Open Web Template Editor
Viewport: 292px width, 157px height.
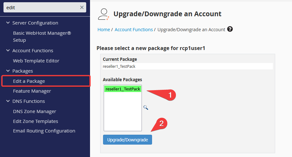[x=36, y=61]
